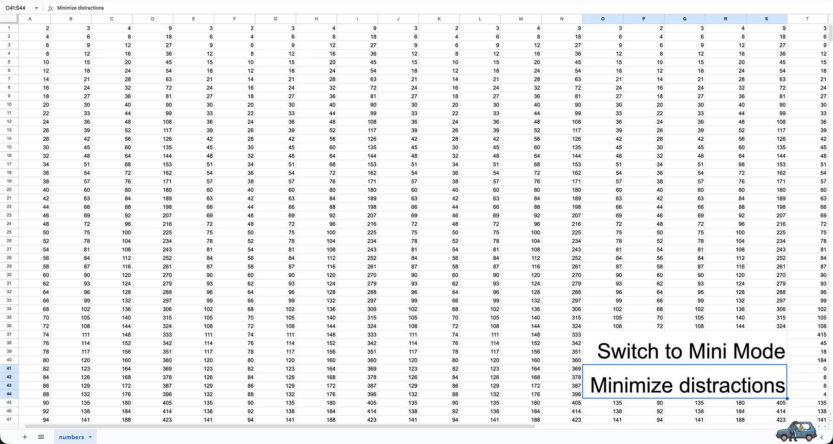Screen dimensions: 833x444
Task: Click the name box showing O41:S44
Action: pyautogui.click(x=16, y=8)
